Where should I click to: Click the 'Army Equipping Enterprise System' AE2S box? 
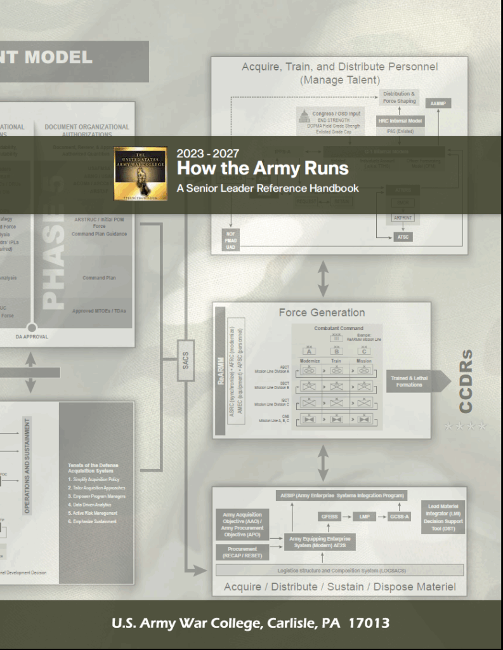coord(320,542)
